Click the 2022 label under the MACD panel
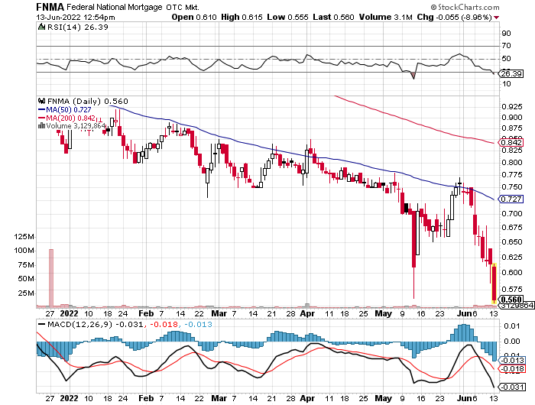This screenshot has height=405, width=535. [x=69, y=398]
